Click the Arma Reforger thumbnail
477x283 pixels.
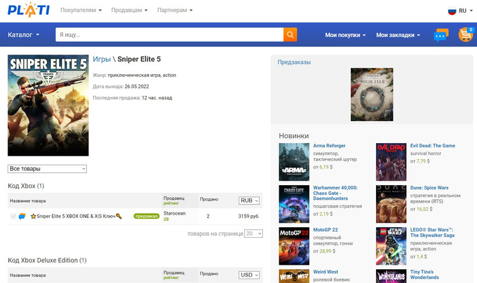pyautogui.click(x=294, y=162)
